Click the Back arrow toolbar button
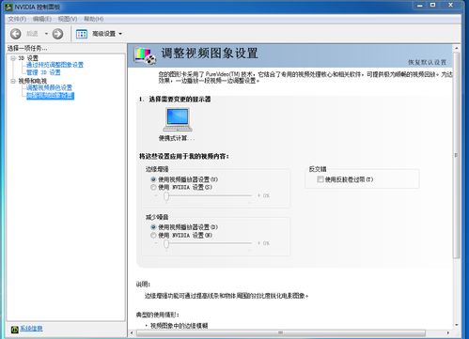Image resolution: width=469 pixels, height=339 pixels. (x=16, y=34)
